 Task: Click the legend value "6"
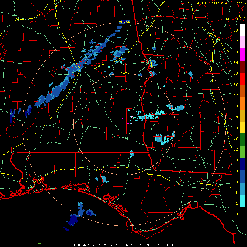[237, 193]
